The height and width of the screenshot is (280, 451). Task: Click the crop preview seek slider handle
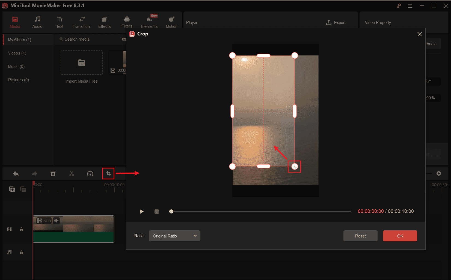pyautogui.click(x=171, y=211)
